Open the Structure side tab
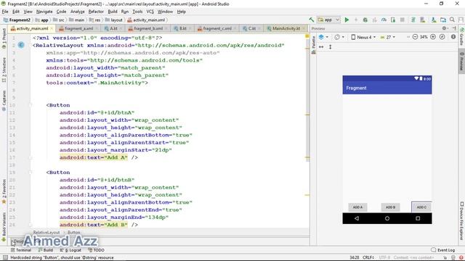 4,70
